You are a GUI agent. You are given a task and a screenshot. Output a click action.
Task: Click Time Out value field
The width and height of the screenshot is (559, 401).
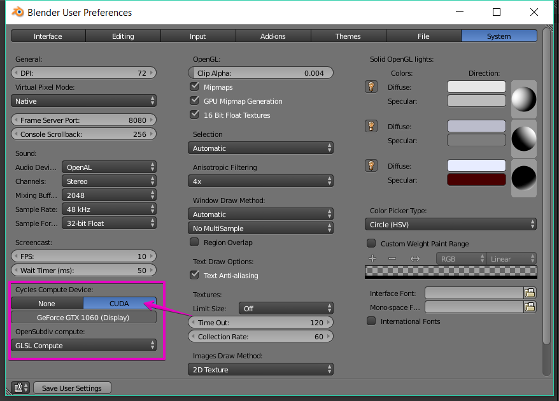(x=260, y=322)
